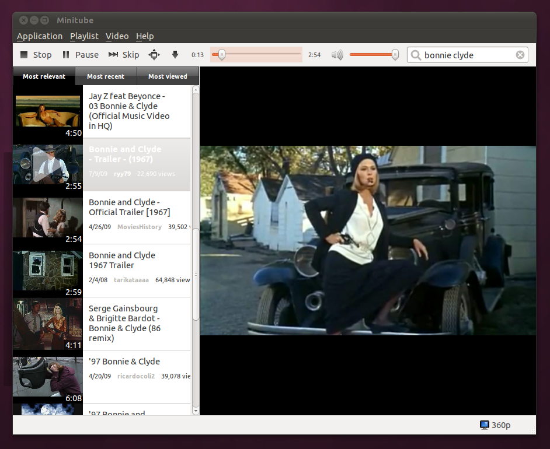
Task: Open the Playlist menu
Action: pos(84,36)
